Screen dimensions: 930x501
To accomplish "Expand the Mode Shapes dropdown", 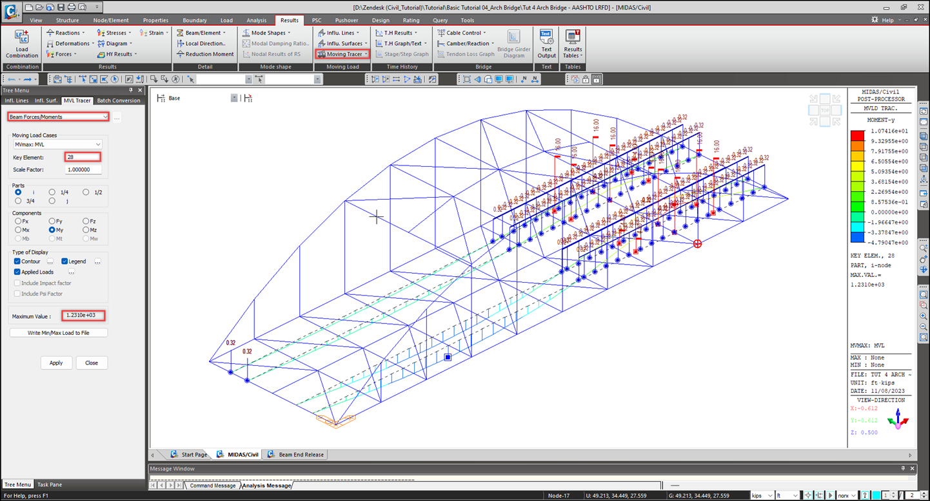I will (x=290, y=33).
